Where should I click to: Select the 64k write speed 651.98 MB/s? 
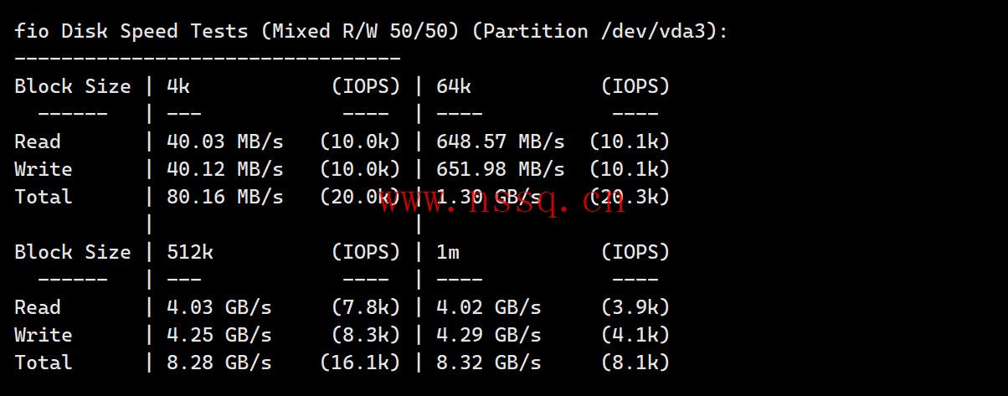click(x=501, y=169)
